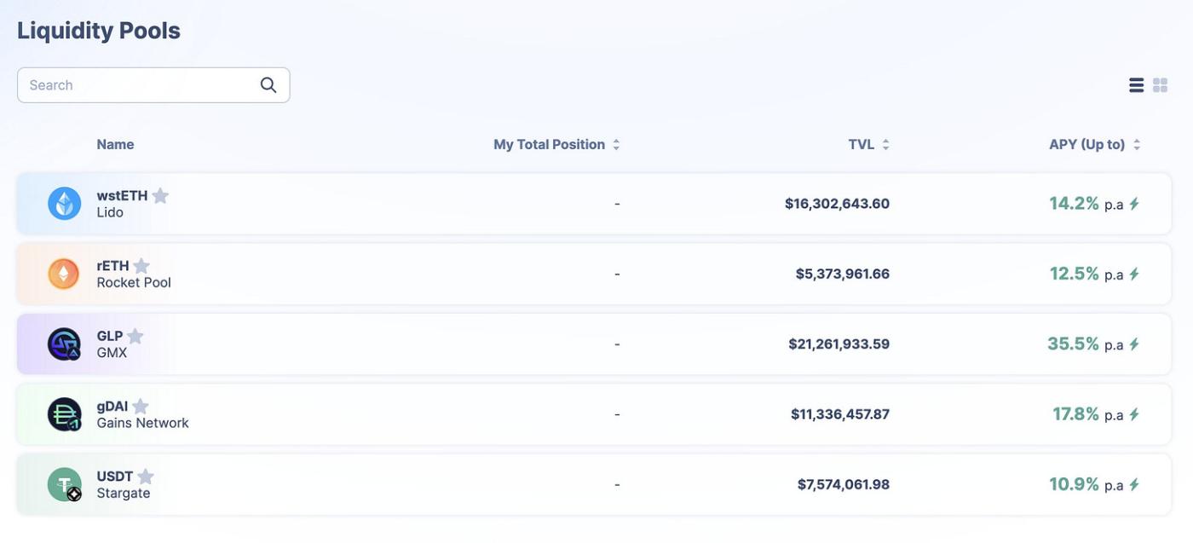Image resolution: width=1193 pixels, height=543 pixels.
Task: Favorite the wstETH pool with its star
Action: pos(160,196)
